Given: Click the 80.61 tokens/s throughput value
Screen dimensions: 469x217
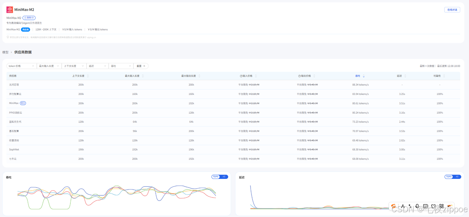Looking at the screenshot, I should click(361, 103).
